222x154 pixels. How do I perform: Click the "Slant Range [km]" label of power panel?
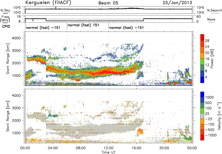pyautogui.click(x=8, y=59)
